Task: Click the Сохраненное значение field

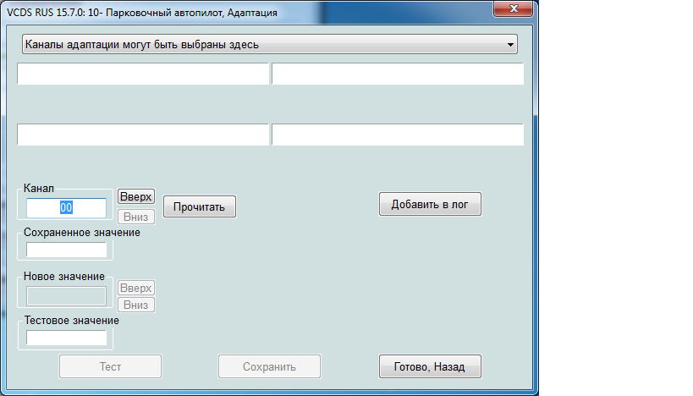Action: (x=67, y=250)
